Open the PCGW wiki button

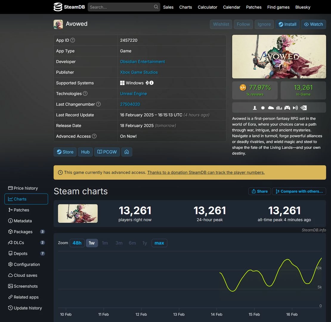point(107,152)
